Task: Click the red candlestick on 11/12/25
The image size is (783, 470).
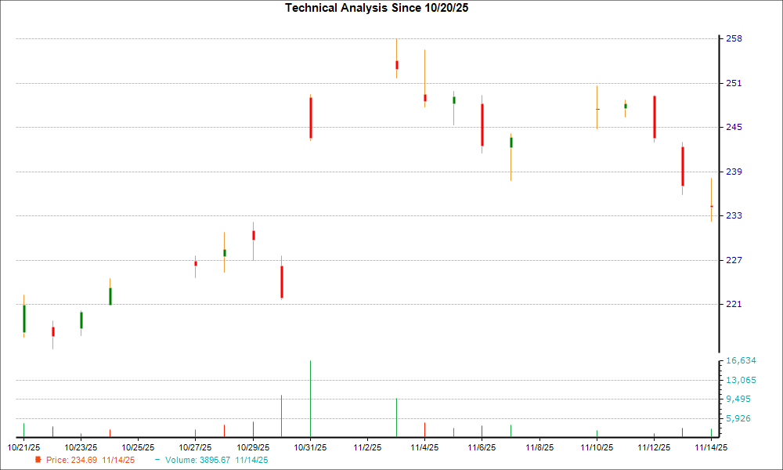Action: coord(654,117)
